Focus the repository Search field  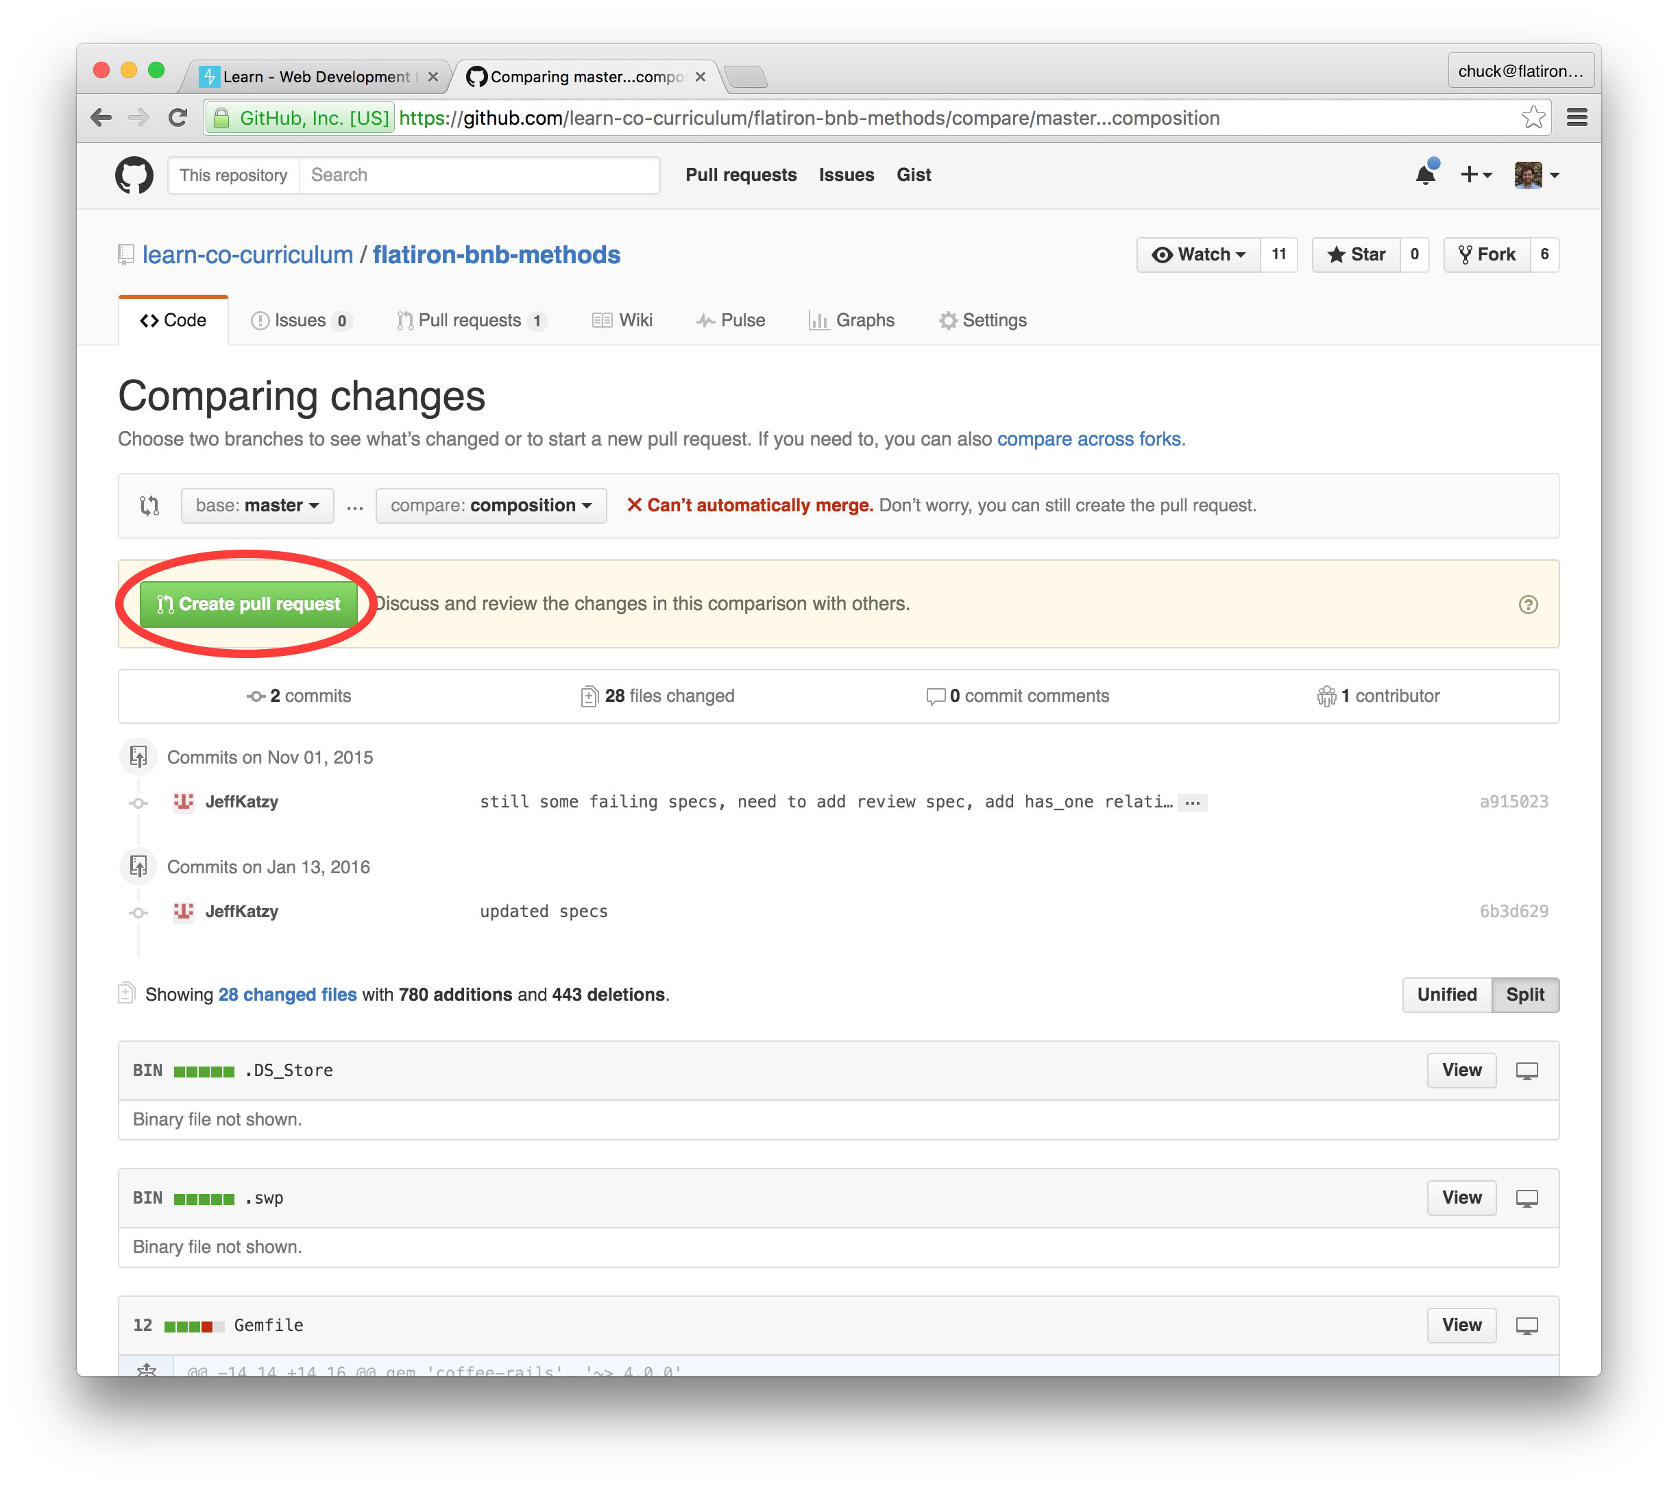(478, 175)
